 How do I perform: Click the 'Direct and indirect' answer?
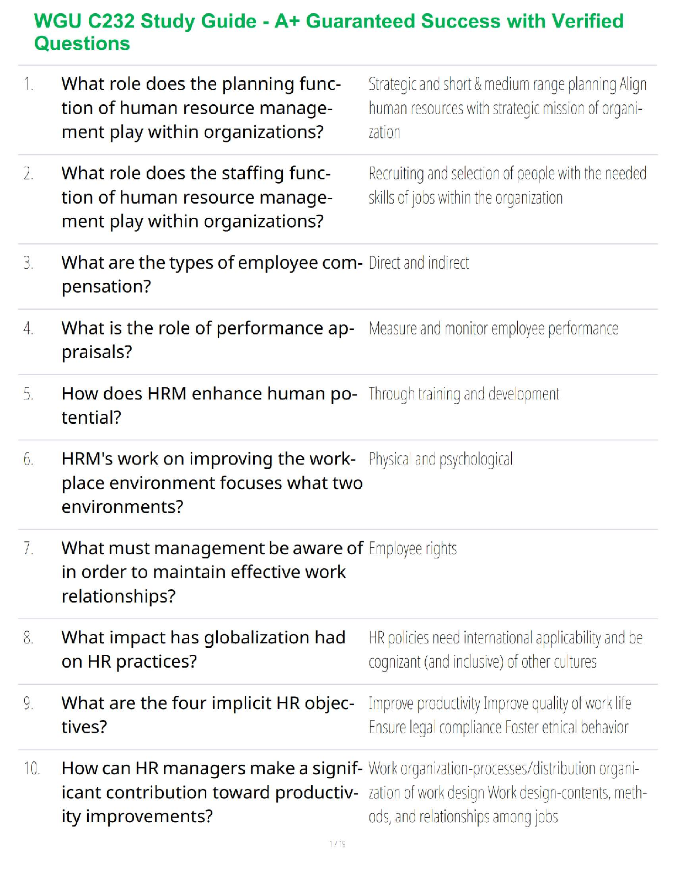click(x=419, y=263)
